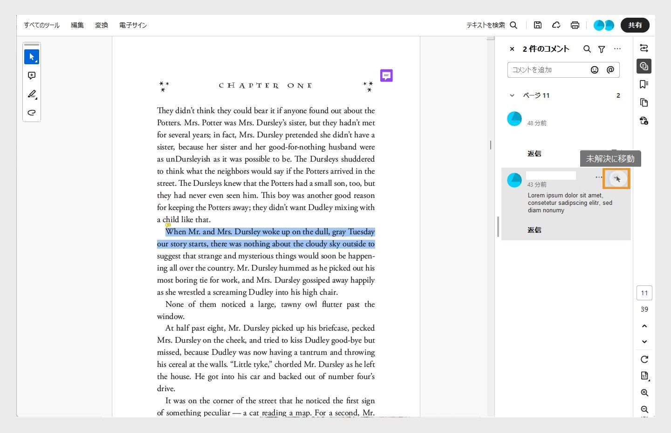Click the "48 分前" timestamp
Viewport: 671px width, 433px height.
click(537, 123)
